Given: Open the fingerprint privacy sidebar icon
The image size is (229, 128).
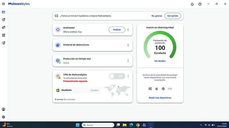Looking at the screenshot, I should click(4, 20).
